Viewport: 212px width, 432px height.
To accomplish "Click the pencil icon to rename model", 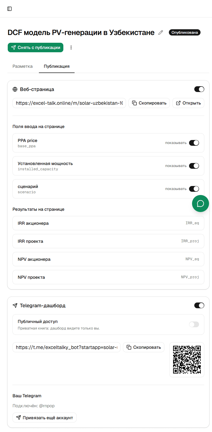I will point(161,32).
